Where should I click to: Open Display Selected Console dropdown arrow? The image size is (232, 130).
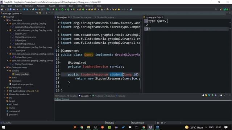click(219, 95)
